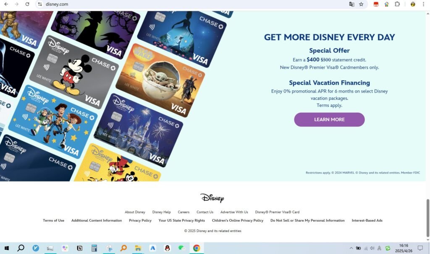430x254 pixels.
Task: Select Do Not Sell or Share My Personal Information
Action: (x=307, y=220)
